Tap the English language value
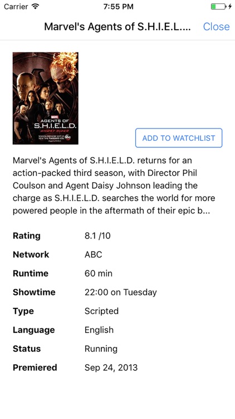The height and width of the screenshot is (419, 235). [99, 330]
